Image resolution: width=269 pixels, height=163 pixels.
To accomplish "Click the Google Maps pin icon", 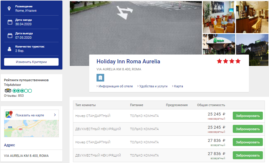I will [9, 114].
